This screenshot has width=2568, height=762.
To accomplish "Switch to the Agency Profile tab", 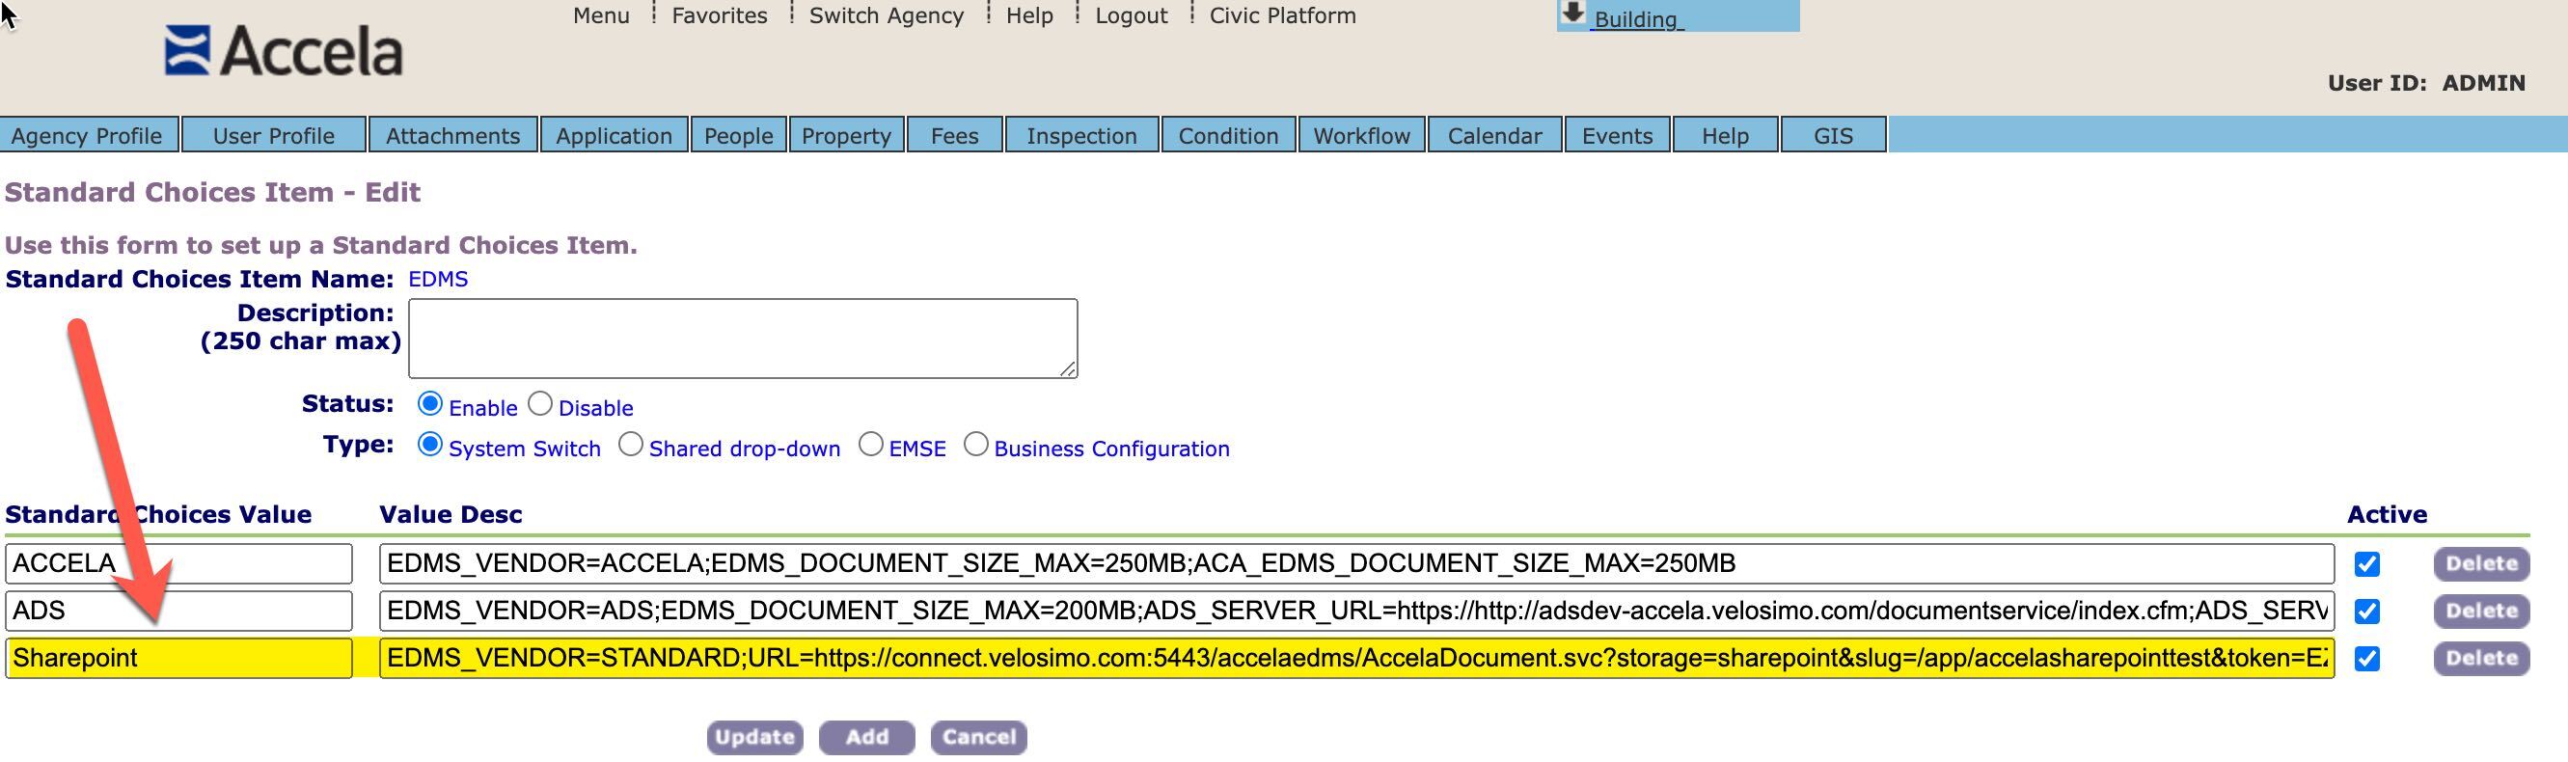I will click(88, 136).
